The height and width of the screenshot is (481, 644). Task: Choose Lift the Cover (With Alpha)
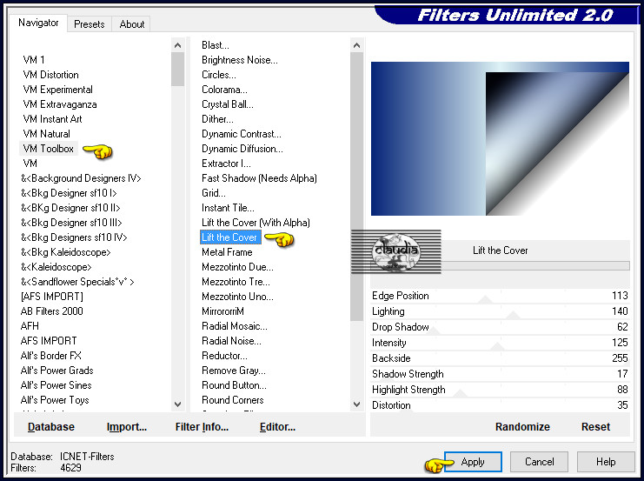click(256, 223)
